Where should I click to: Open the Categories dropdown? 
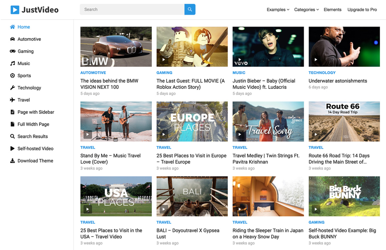(x=306, y=9)
